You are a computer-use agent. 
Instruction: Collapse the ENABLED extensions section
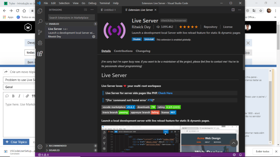(71, 24)
